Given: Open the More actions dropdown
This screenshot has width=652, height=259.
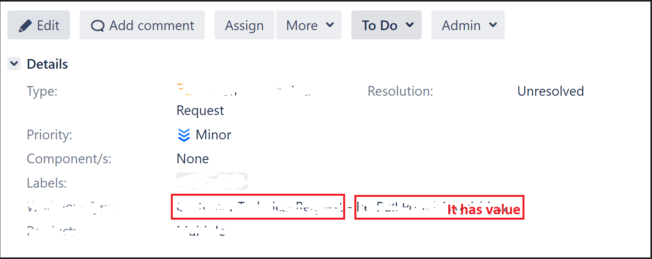Looking at the screenshot, I should coord(309,25).
